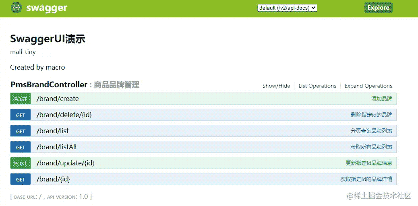
Task: Click 添加品牌 description on create row
Action: (x=381, y=99)
